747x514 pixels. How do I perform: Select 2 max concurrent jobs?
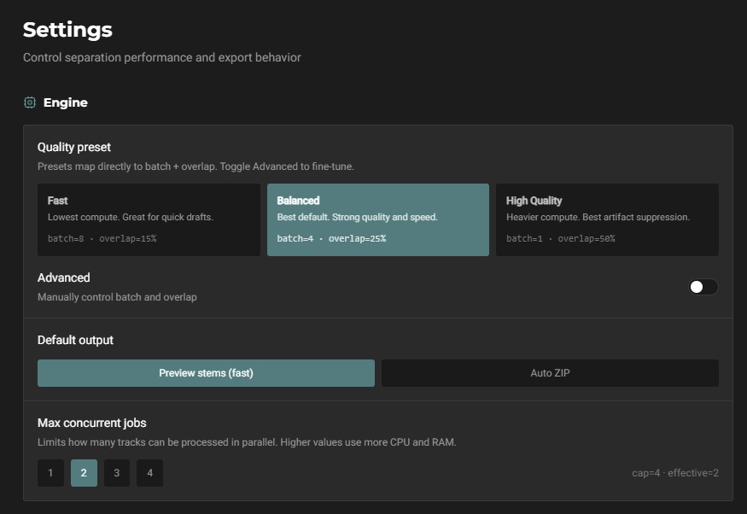click(x=84, y=473)
